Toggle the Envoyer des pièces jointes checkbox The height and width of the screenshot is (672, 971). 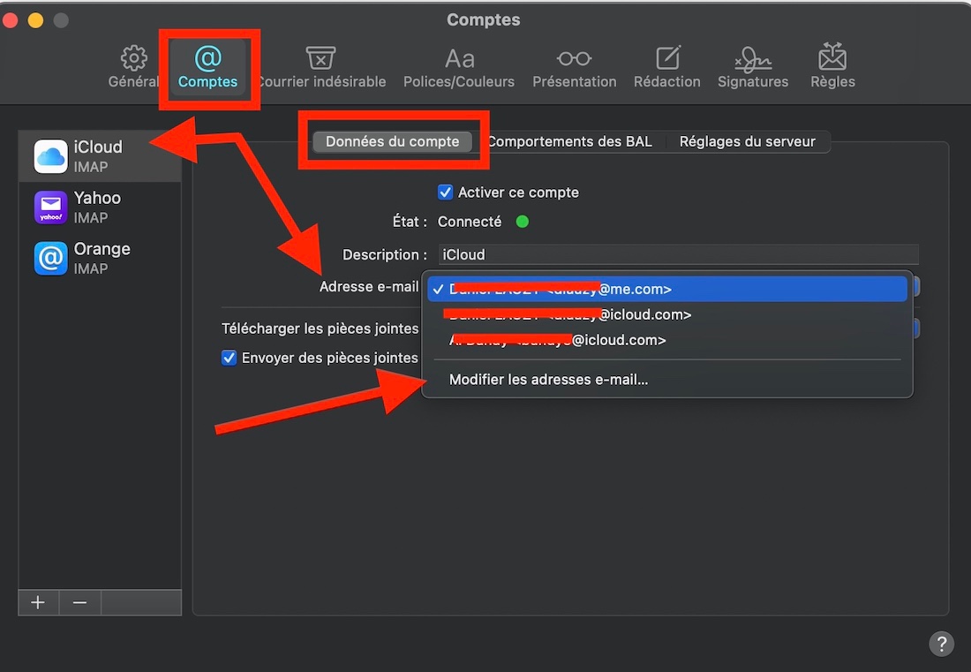(x=230, y=358)
